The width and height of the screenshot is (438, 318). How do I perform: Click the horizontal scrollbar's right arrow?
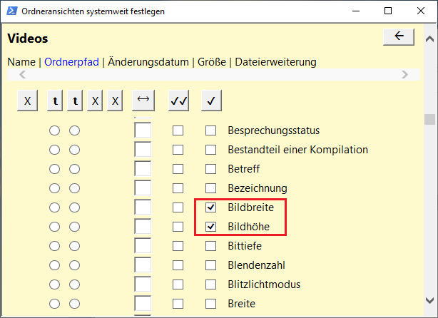coord(405,74)
